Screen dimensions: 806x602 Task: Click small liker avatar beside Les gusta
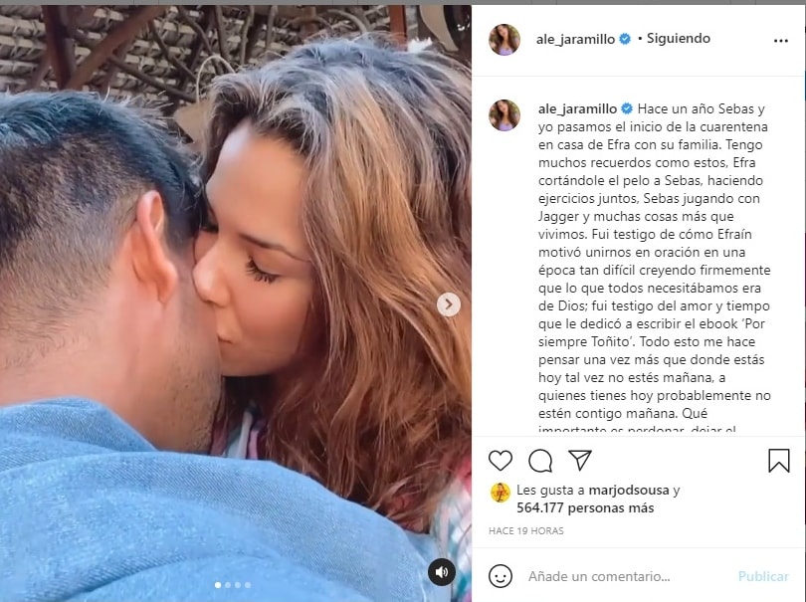pyautogui.click(x=501, y=492)
